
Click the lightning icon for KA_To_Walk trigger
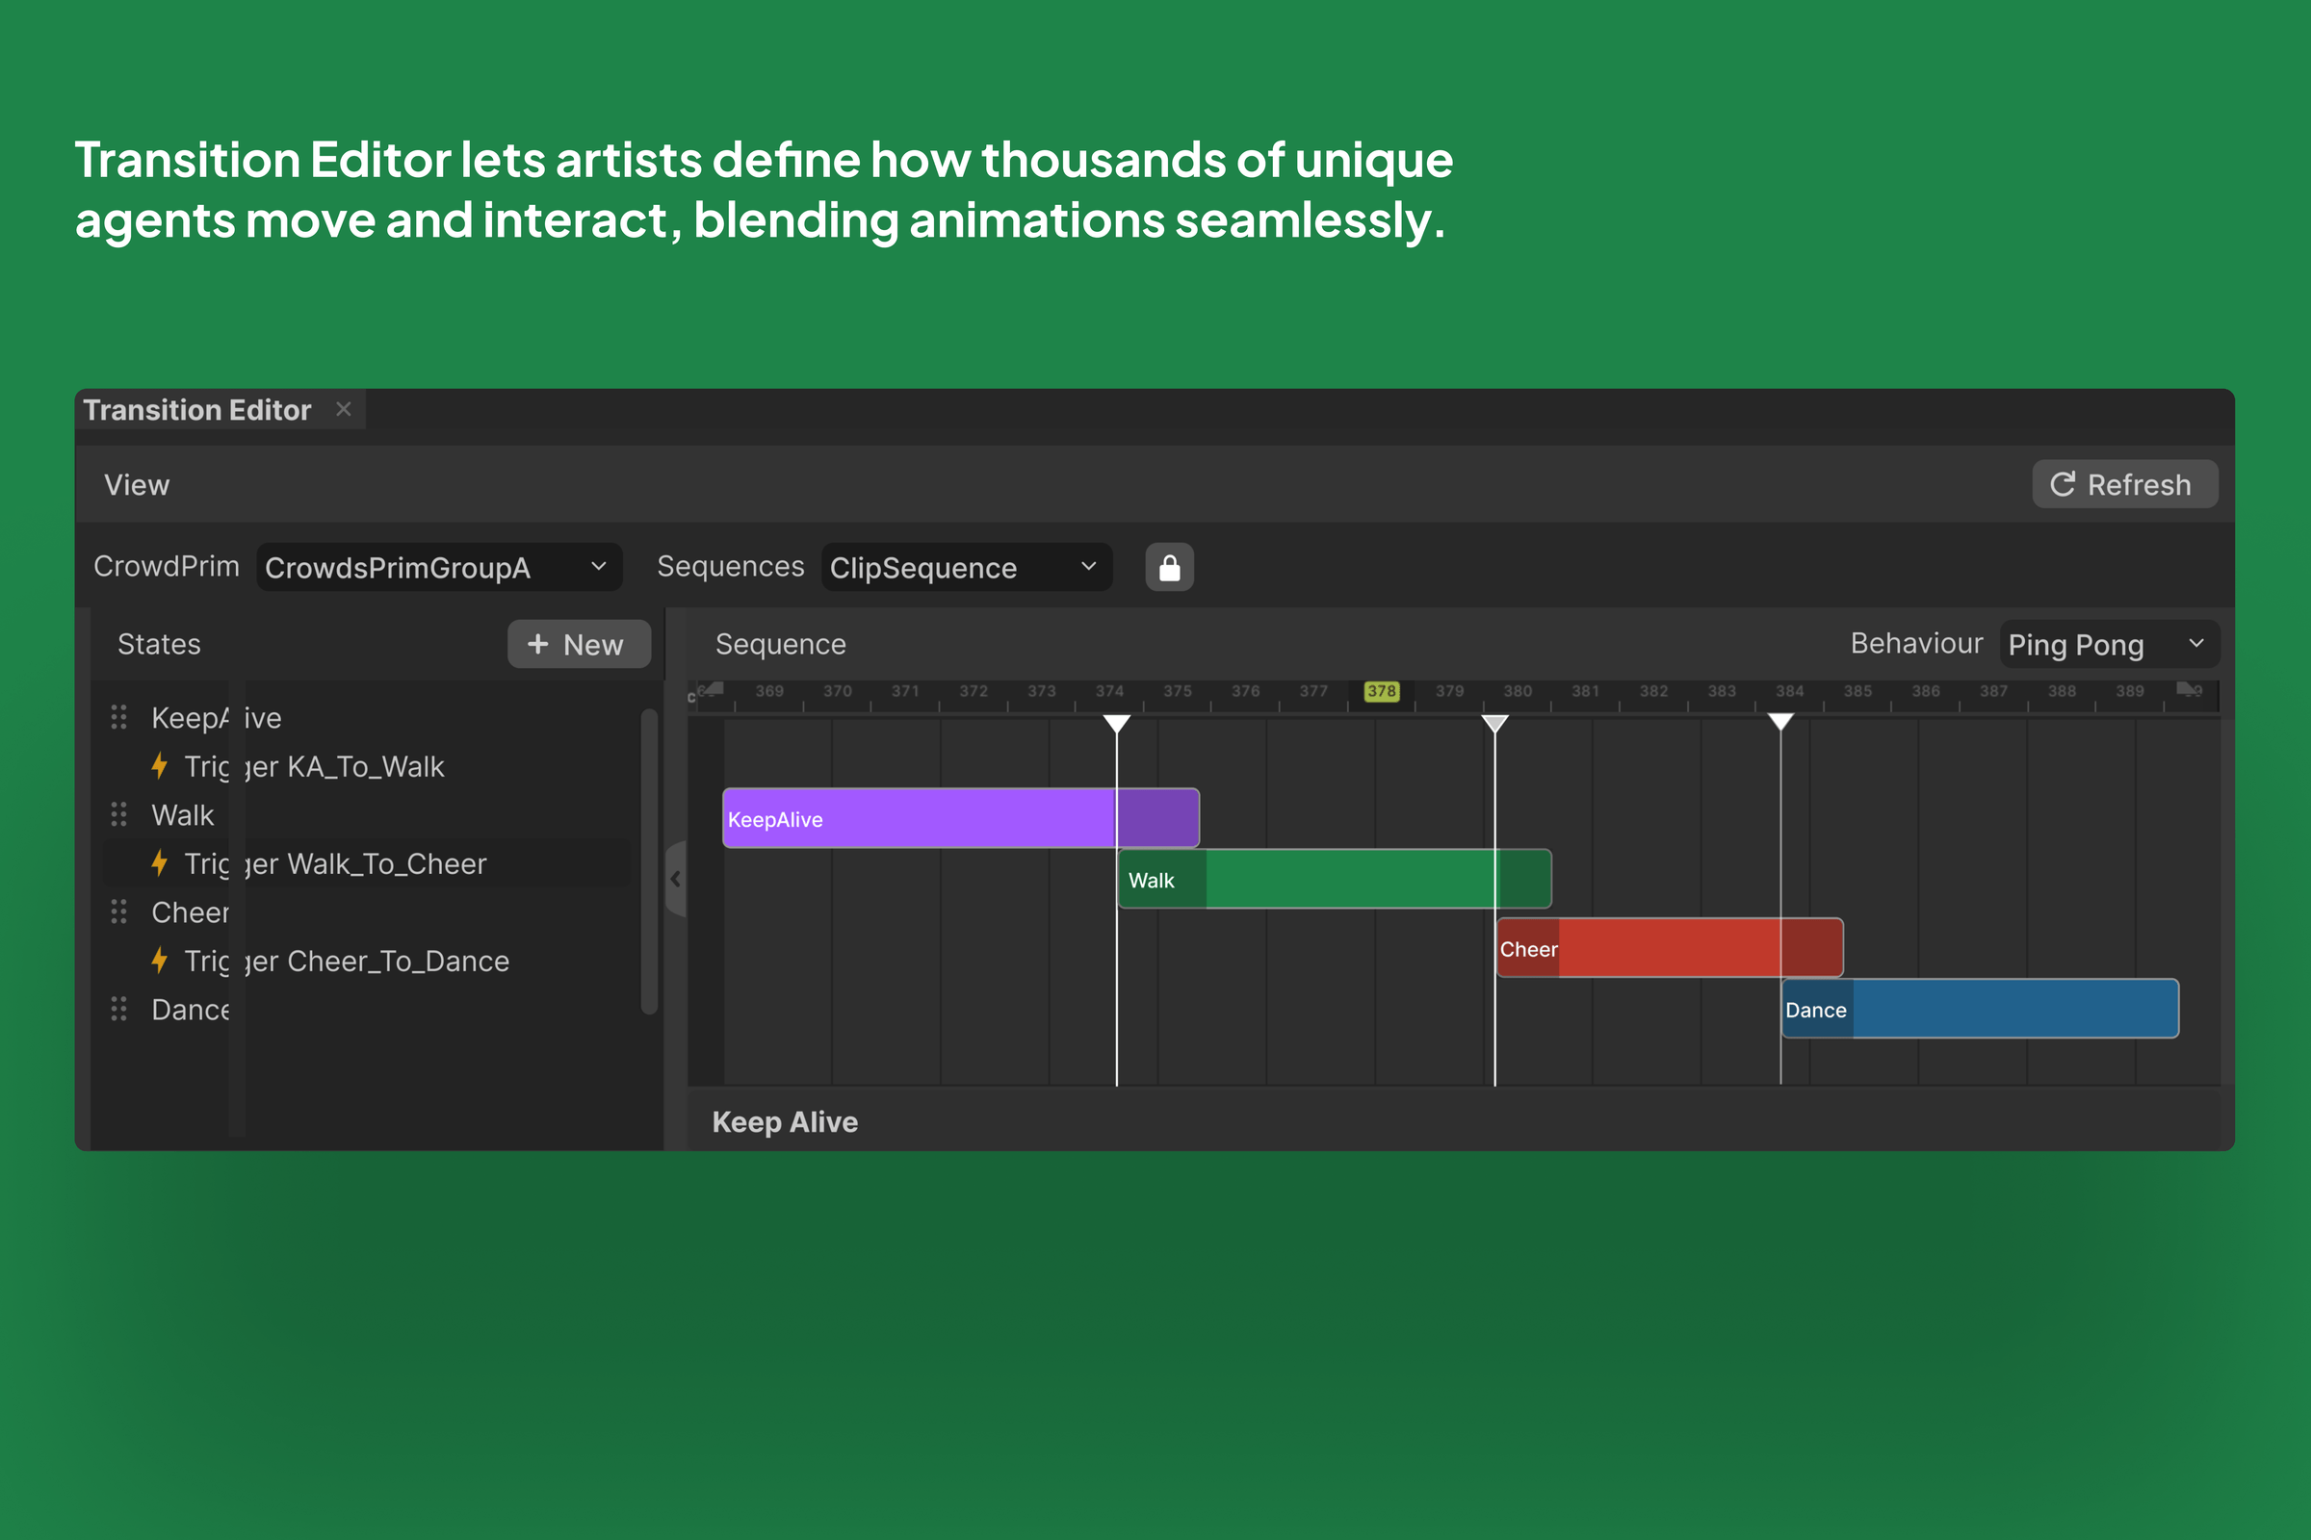pos(159,766)
